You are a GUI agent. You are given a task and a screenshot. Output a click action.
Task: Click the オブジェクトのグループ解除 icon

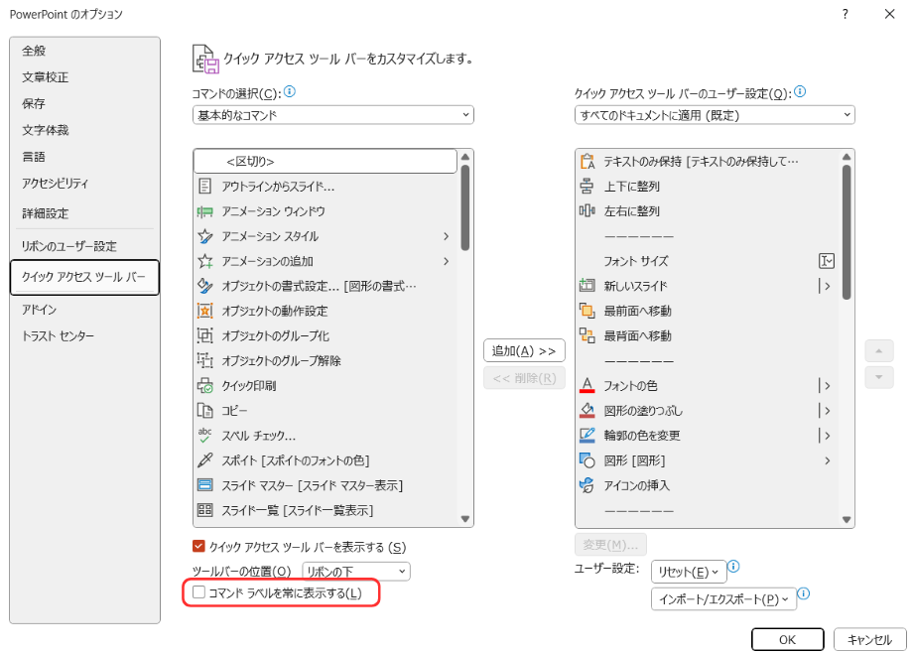(204, 361)
